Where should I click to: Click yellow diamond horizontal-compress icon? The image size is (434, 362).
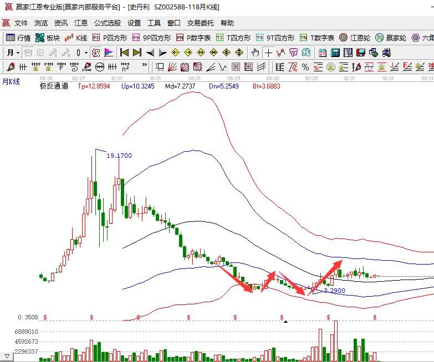(214, 53)
